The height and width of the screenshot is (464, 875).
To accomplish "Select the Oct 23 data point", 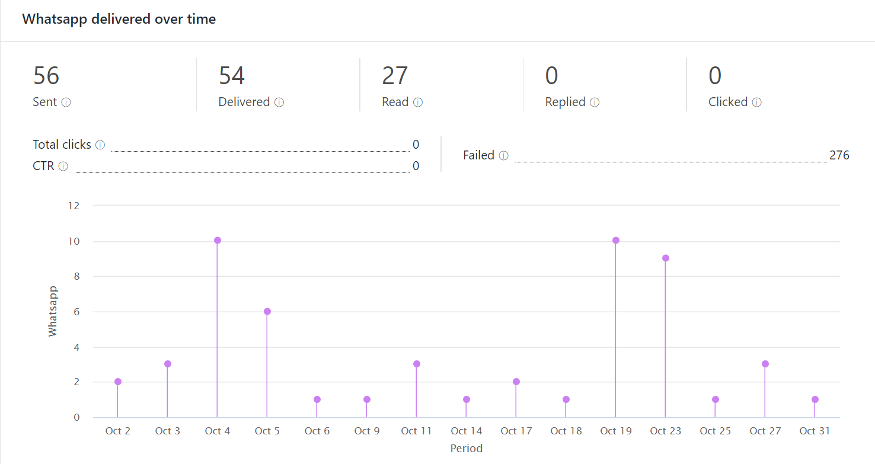I will click(666, 258).
